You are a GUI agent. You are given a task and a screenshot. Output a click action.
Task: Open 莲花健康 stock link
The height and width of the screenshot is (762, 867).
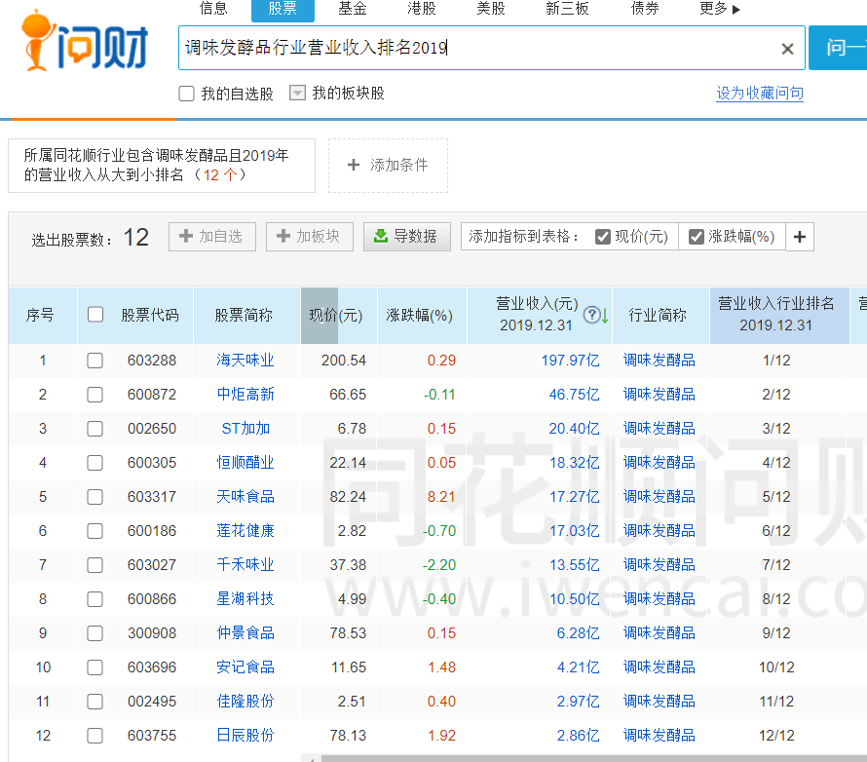coord(245,531)
